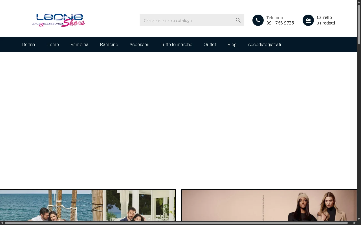The image size is (361, 225).
Task: Open the Uomo menu
Action: [x=53, y=44]
